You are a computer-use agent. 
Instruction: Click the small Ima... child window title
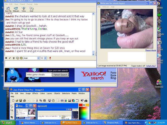coord(22,106)
